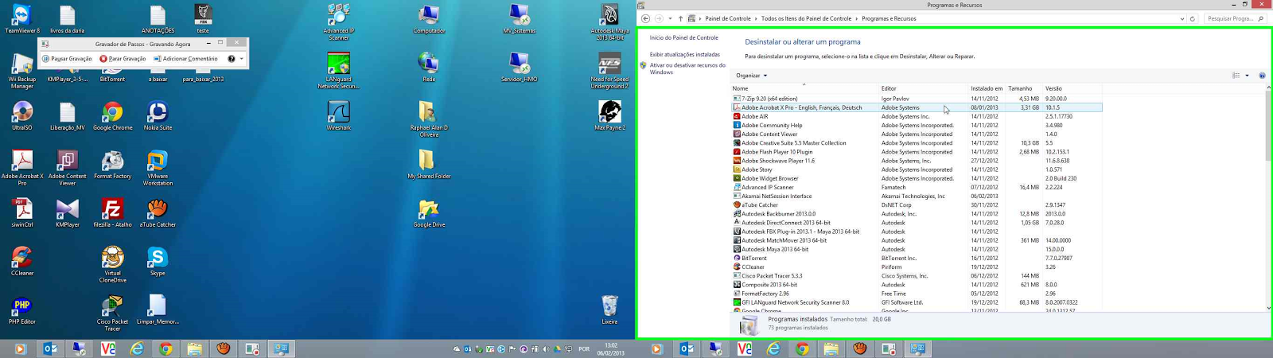
Task: Select the Wireshark desktop shortcut
Action: (x=338, y=116)
